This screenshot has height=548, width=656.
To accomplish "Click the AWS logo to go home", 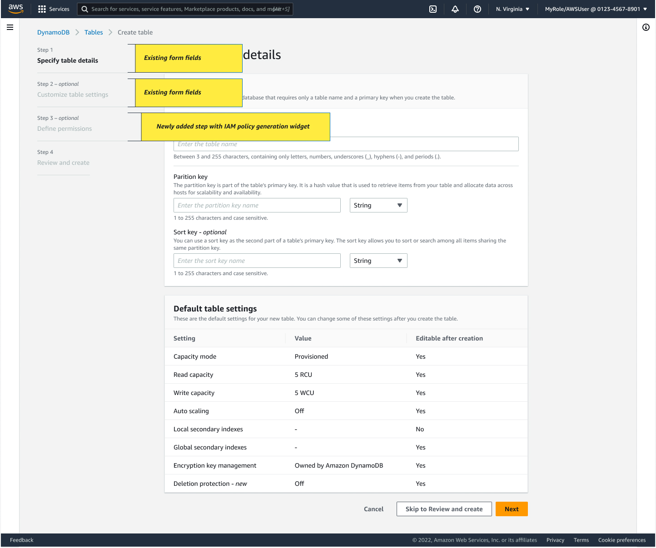I will coord(15,9).
